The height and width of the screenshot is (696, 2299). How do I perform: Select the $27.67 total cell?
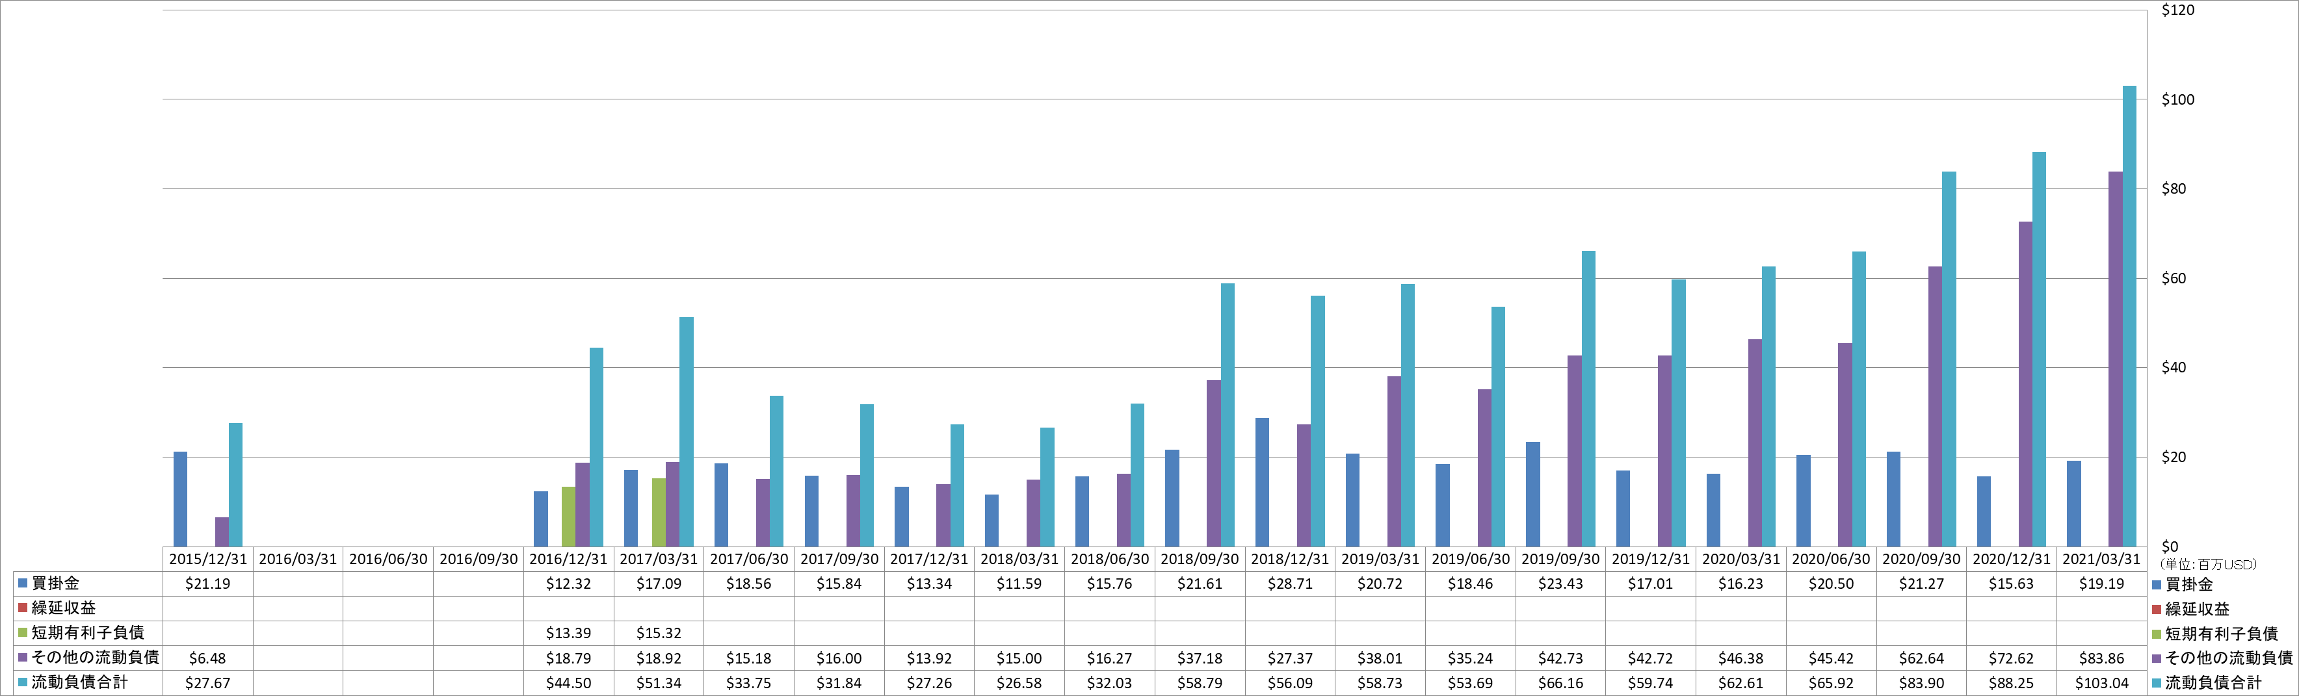pyautogui.click(x=208, y=684)
